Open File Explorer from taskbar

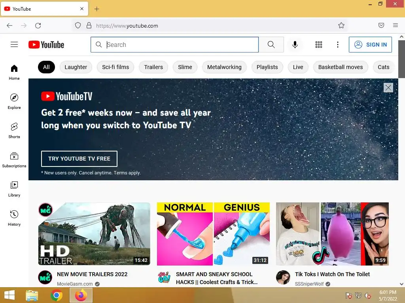(32, 295)
